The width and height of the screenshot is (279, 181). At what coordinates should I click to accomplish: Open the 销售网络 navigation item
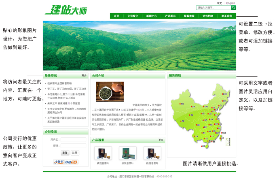pos(208,16)
